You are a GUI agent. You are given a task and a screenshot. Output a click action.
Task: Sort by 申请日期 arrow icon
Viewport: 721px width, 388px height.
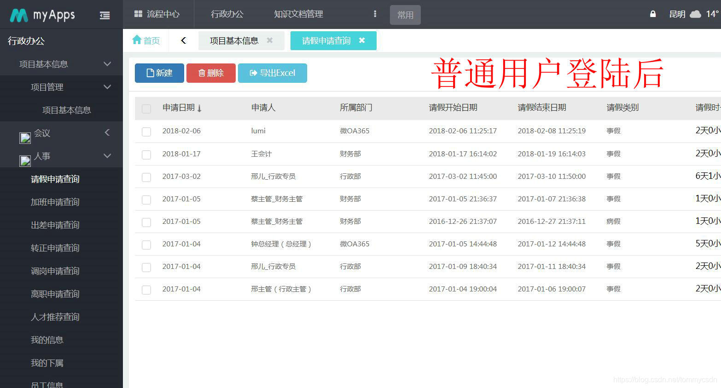coord(199,108)
